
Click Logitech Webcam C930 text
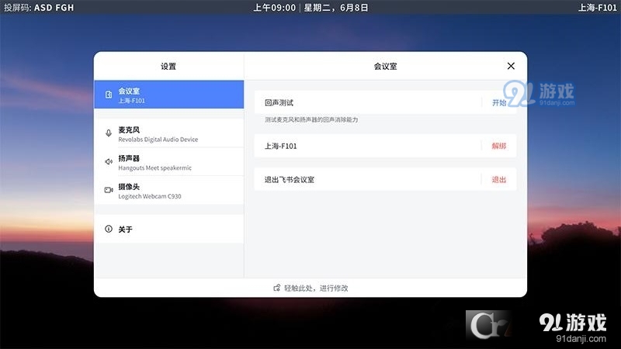tap(150, 196)
